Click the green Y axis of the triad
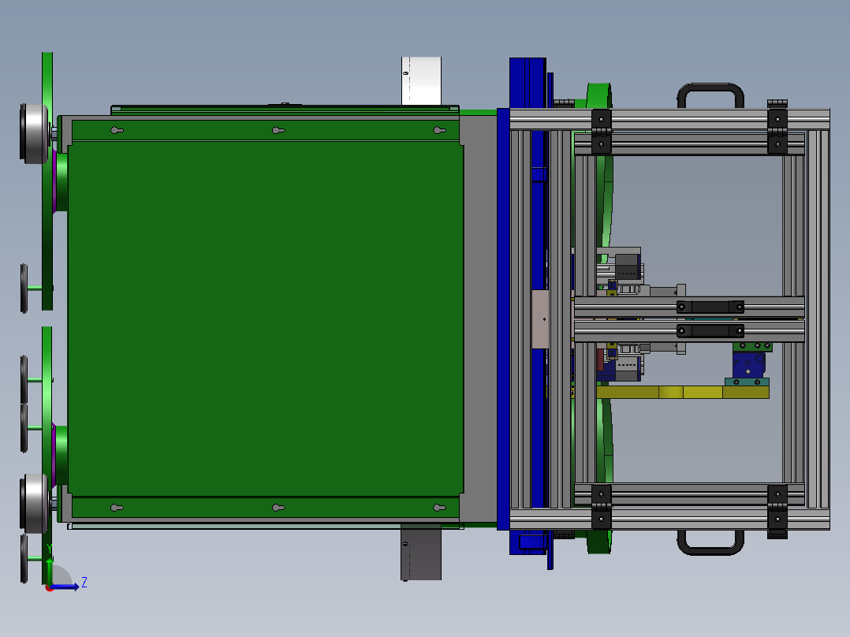Image resolution: width=850 pixels, height=637 pixels. tap(50, 572)
